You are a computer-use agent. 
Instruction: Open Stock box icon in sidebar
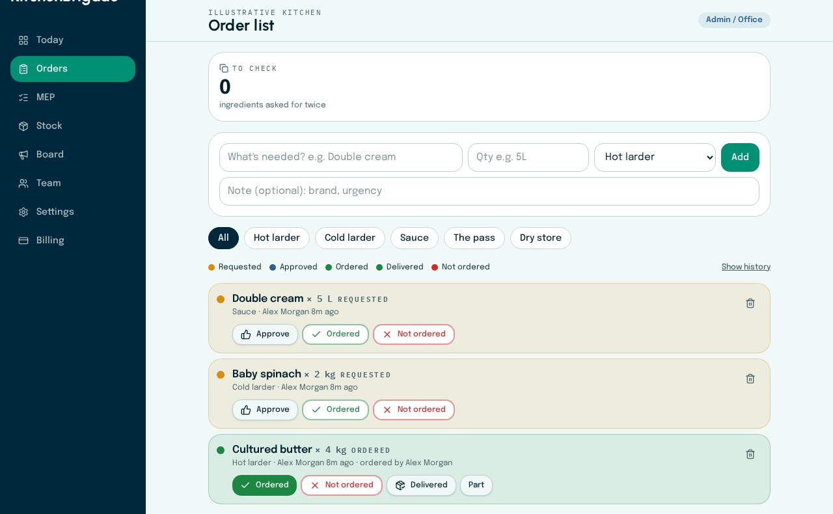point(23,126)
